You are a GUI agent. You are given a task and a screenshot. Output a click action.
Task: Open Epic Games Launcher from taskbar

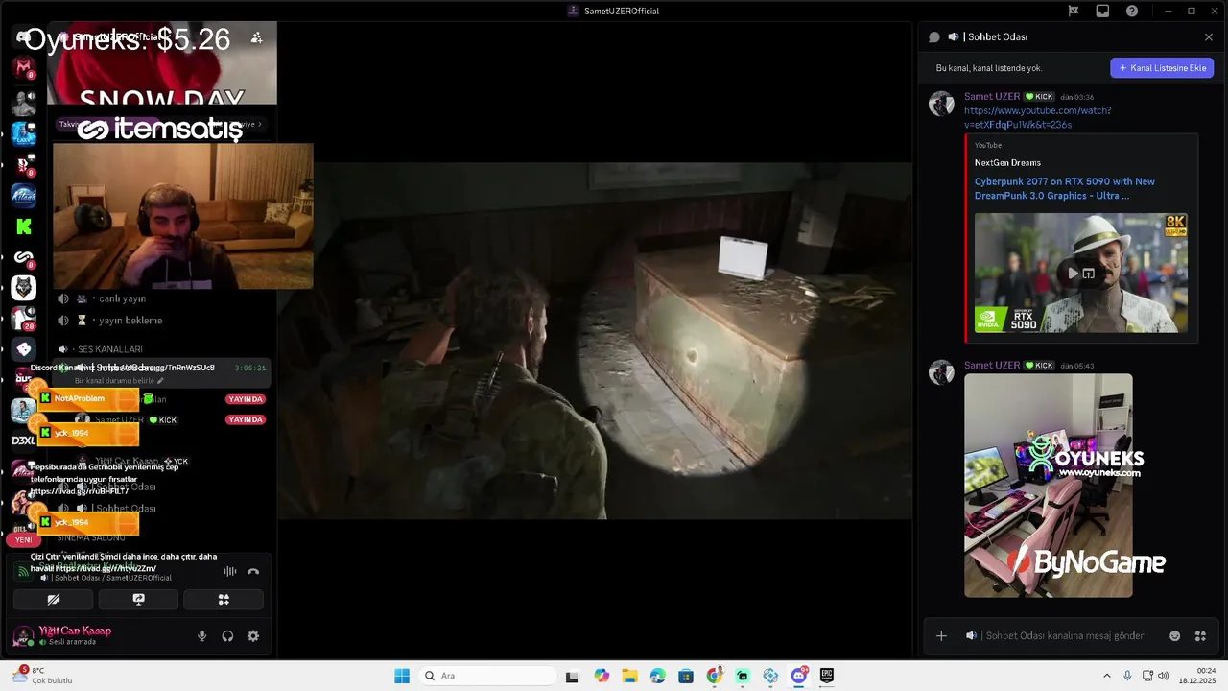827,676
